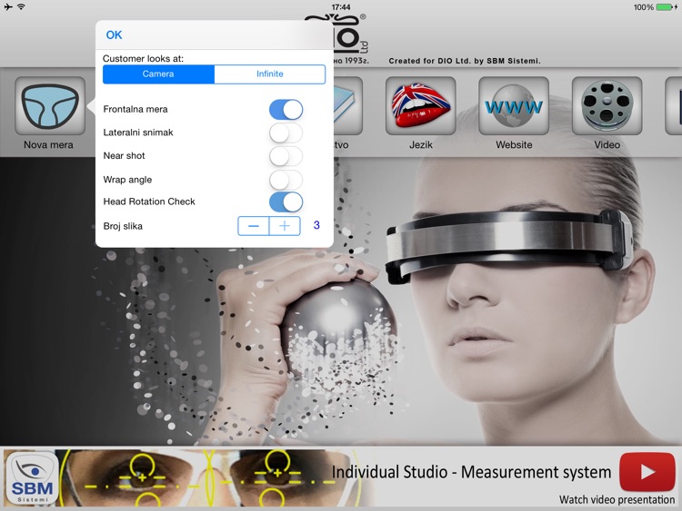This screenshot has height=511, width=682.
Task: Tap the Frontalna mera label
Action: pyautogui.click(x=135, y=110)
